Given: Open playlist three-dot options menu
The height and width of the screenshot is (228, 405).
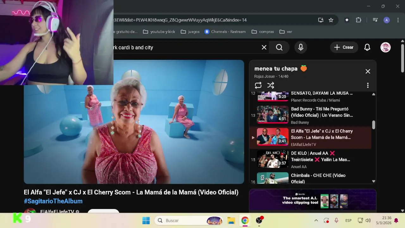Looking at the screenshot, I should click(368, 85).
